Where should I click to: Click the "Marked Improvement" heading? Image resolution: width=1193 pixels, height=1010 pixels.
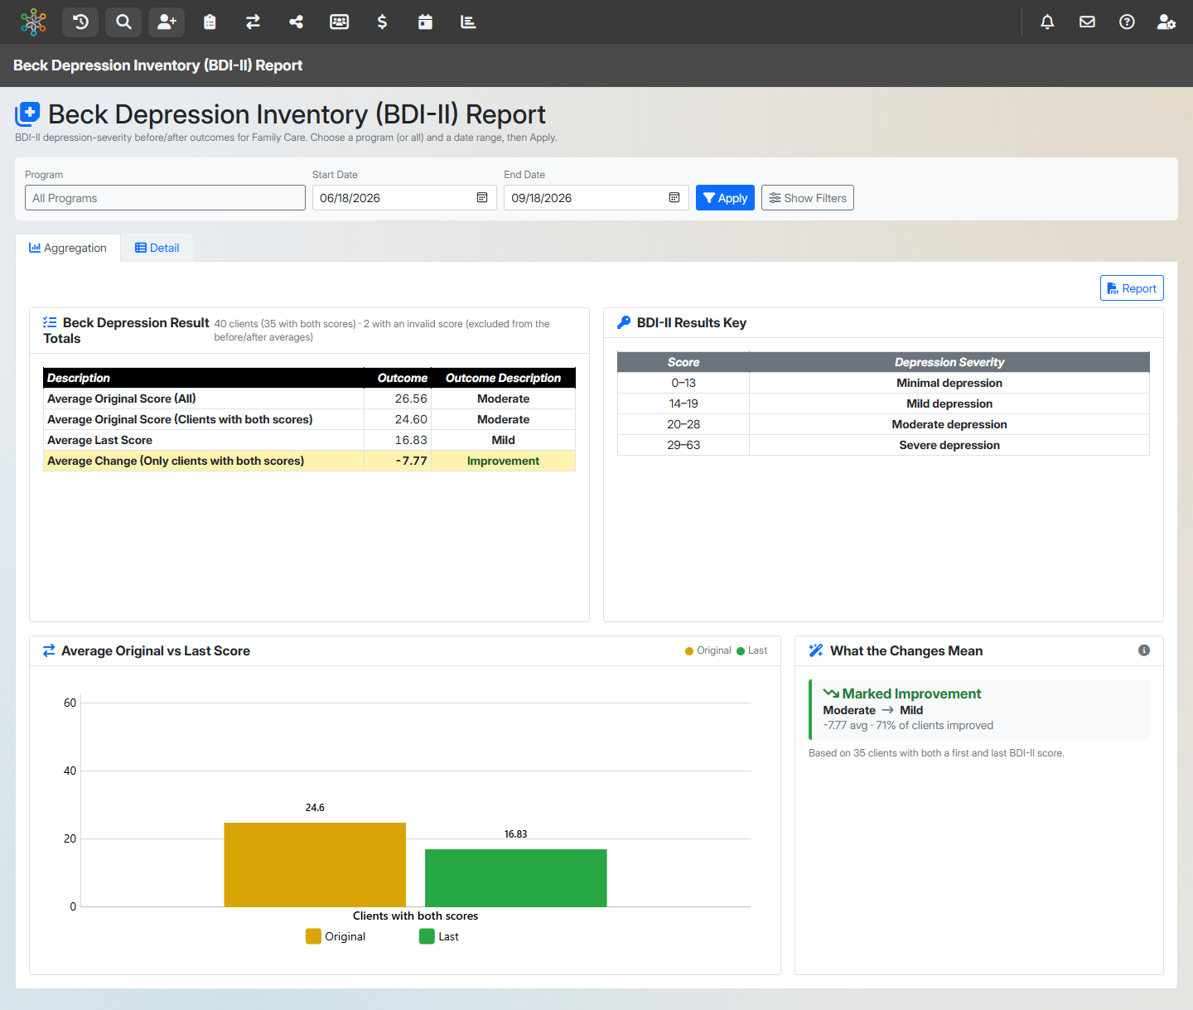click(911, 693)
